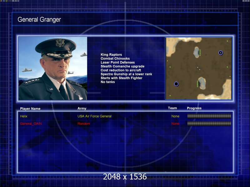The width and height of the screenshot is (250, 187).
Task: Click Spectre Gunship at a lower rank
Action: click(x=126, y=74)
